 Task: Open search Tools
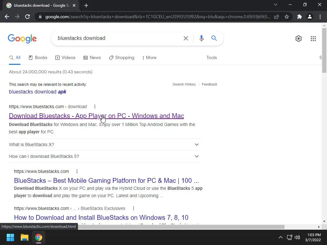211,58
